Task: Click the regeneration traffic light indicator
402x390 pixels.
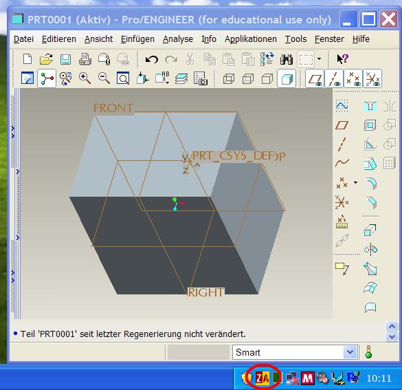Action: [x=368, y=351]
